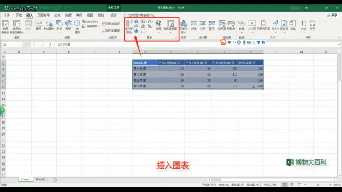Viewport: 342px width, 192px height.
Task: Select column L header
Action: (x=276, y=52)
